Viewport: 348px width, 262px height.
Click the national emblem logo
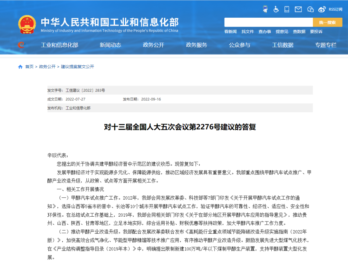click(x=27, y=24)
